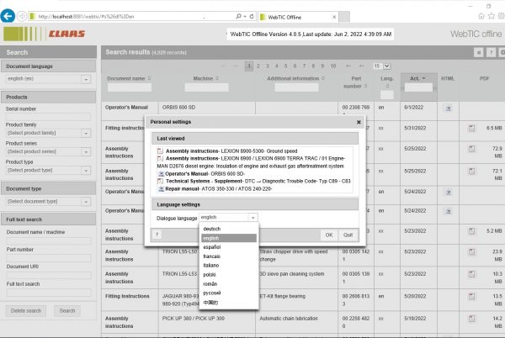Screen dimensions: 505x338
Task: Refresh the page with the reload icon
Action: pos(252,16)
